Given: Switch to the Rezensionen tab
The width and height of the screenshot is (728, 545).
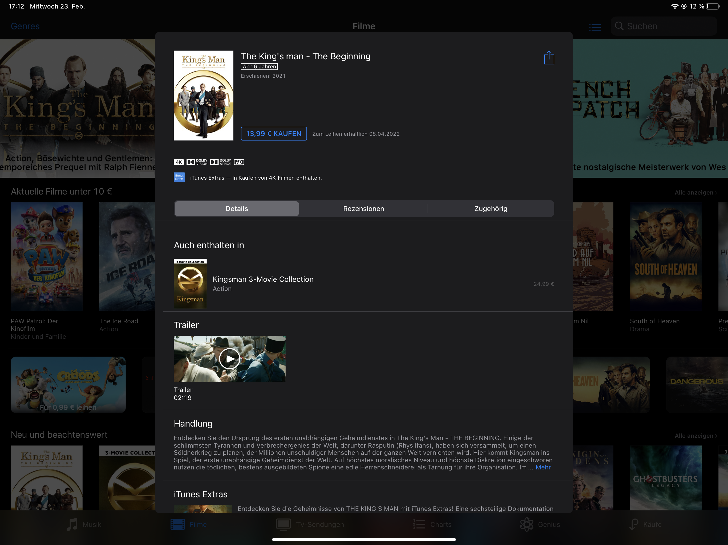Looking at the screenshot, I should (363, 209).
